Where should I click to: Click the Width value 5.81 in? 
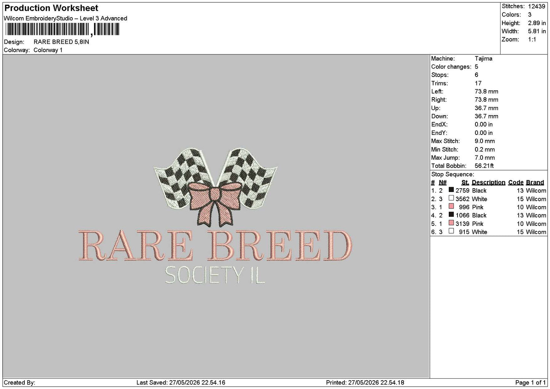(537, 31)
